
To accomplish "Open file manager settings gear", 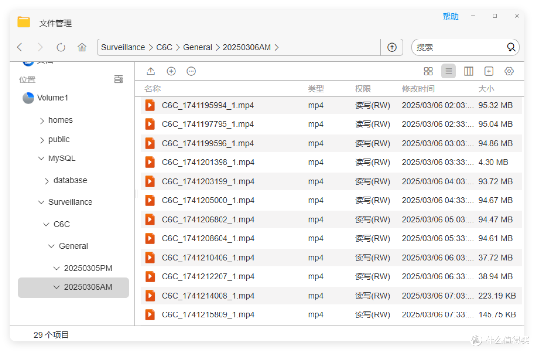I will tap(509, 71).
